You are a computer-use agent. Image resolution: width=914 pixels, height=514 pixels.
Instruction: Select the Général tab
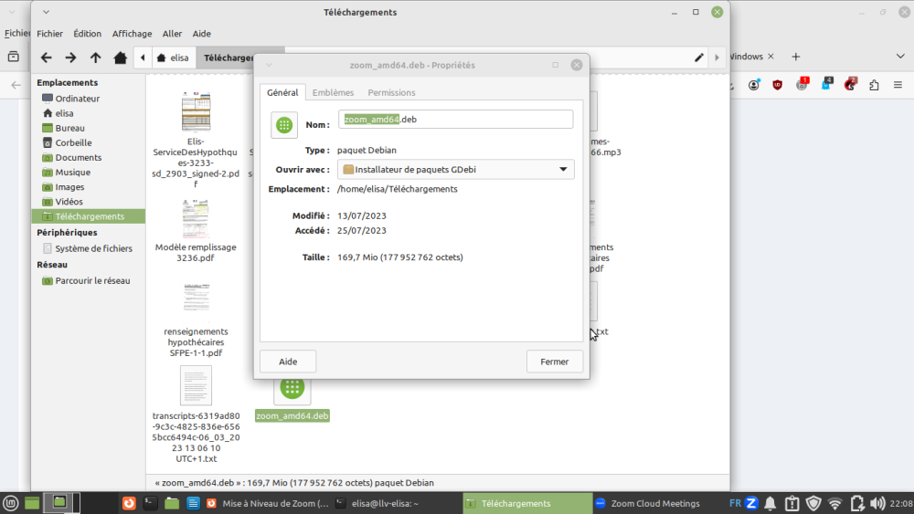tap(282, 92)
